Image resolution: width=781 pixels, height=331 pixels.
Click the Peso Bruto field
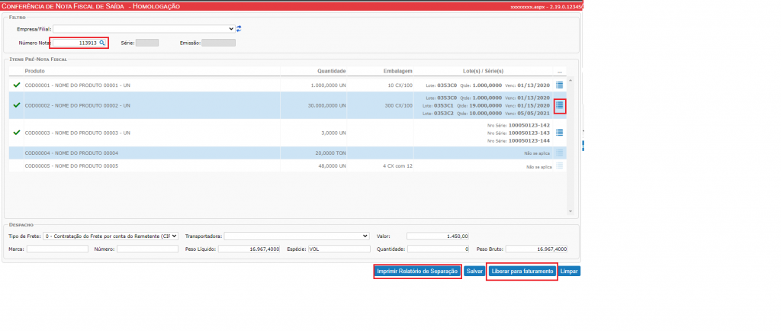[536, 249]
